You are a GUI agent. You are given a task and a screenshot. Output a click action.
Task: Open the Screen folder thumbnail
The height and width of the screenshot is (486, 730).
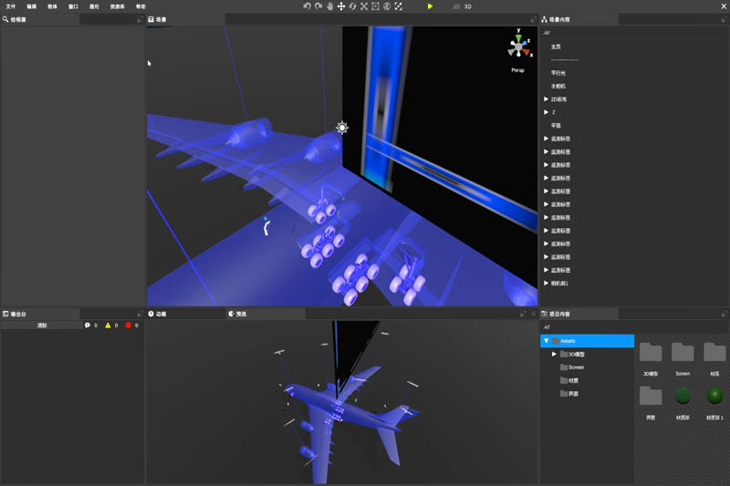click(683, 353)
